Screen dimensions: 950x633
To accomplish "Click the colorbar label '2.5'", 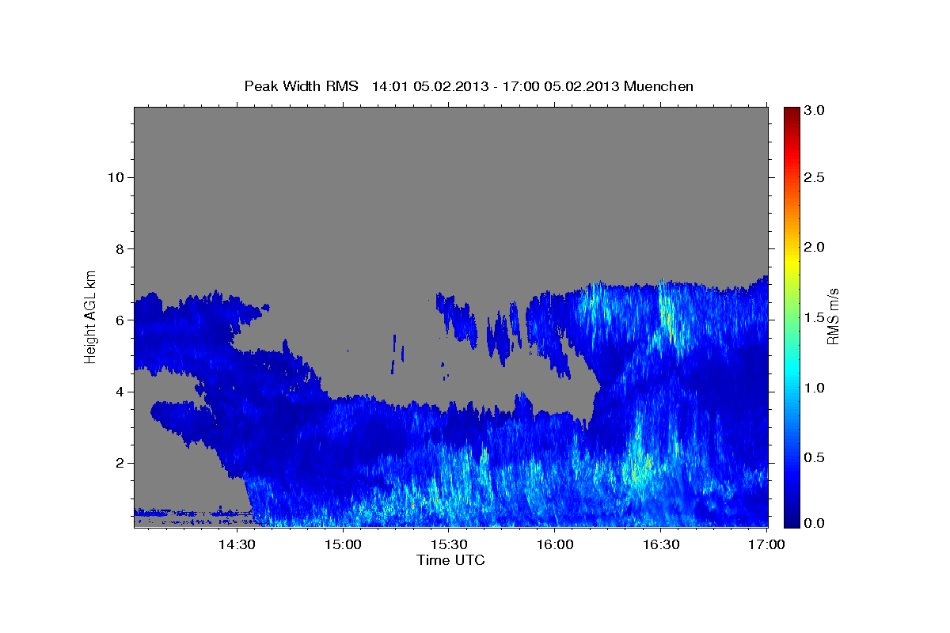I will point(815,177).
